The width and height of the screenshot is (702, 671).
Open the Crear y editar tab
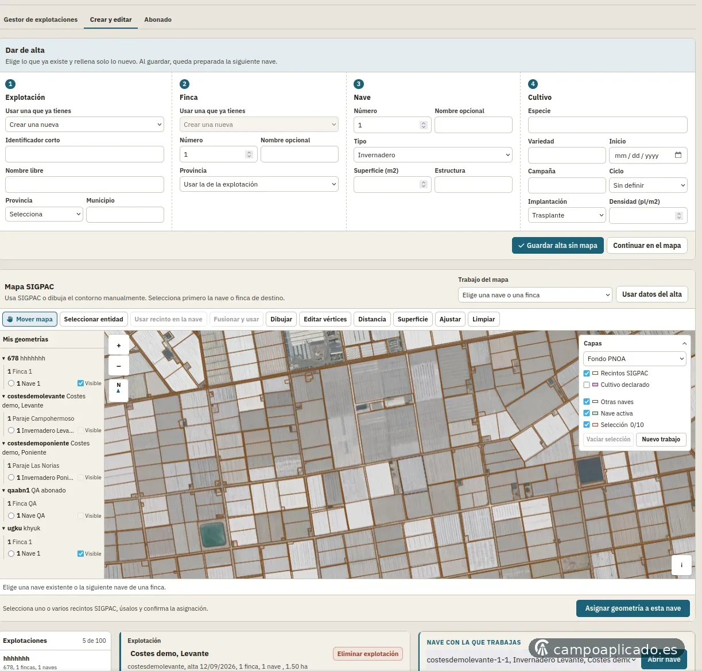[x=111, y=20]
